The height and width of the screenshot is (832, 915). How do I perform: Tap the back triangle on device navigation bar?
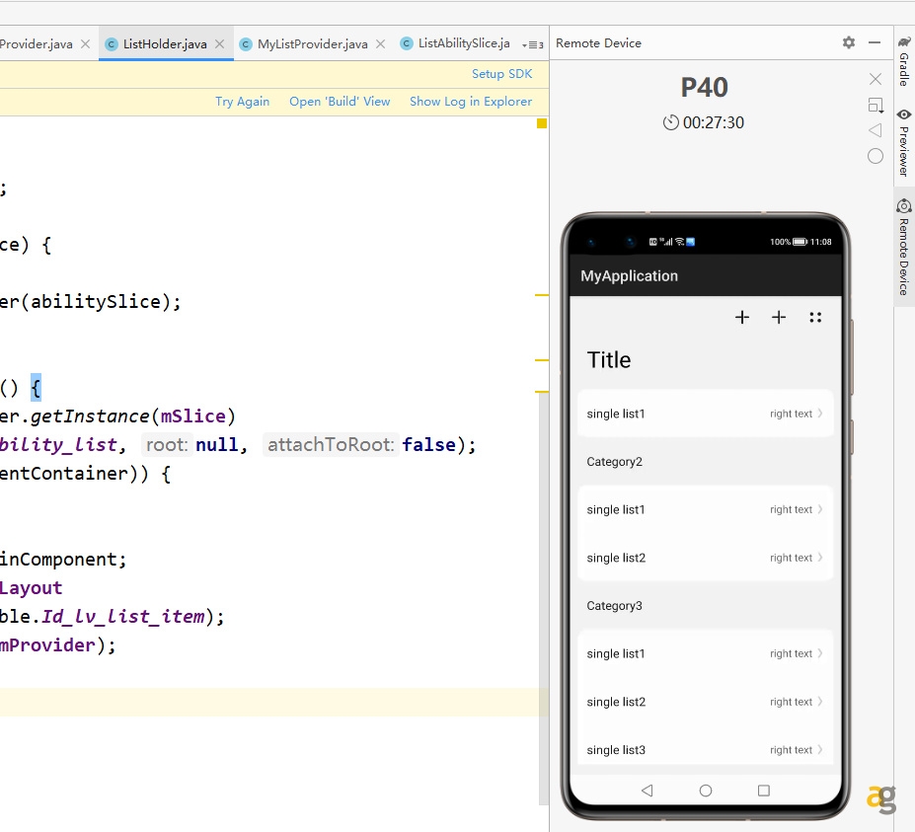pos(648,790)
